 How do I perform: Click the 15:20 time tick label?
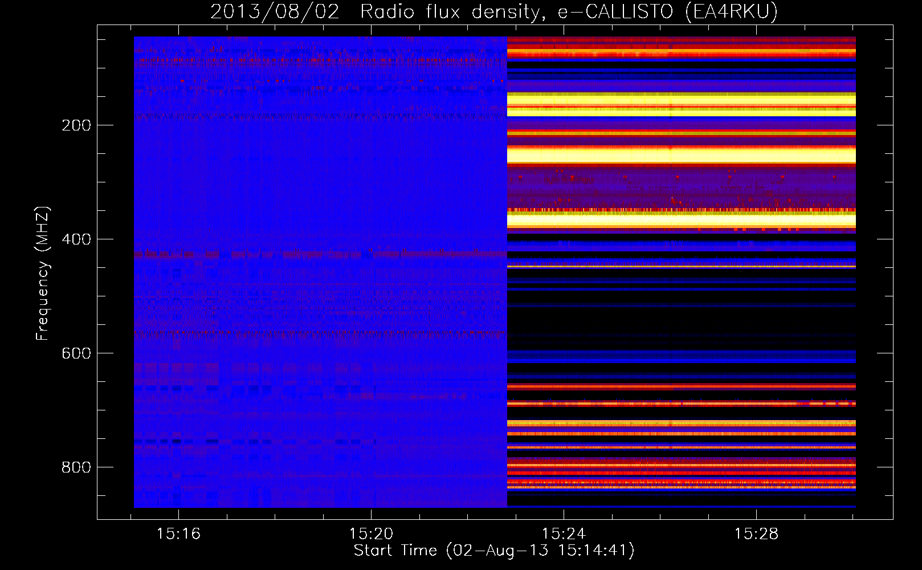[371, 534]
